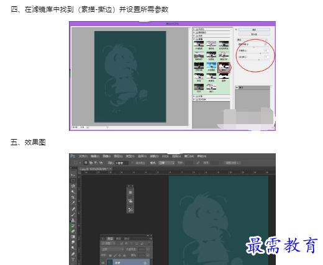
Task: Click the Subtract from Selection mode icon
Action: [96, 163]
